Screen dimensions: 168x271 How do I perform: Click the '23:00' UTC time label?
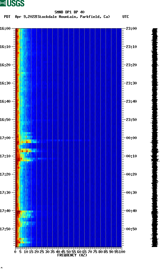click(131, 29)
